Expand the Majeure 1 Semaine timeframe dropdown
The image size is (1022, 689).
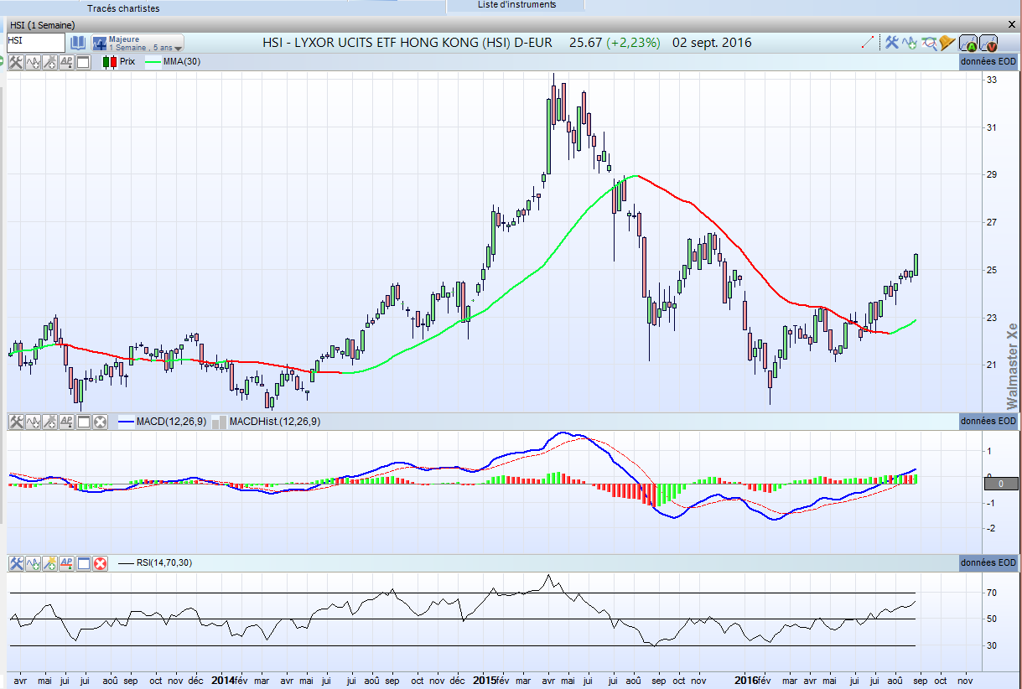(x=137, y=43)
